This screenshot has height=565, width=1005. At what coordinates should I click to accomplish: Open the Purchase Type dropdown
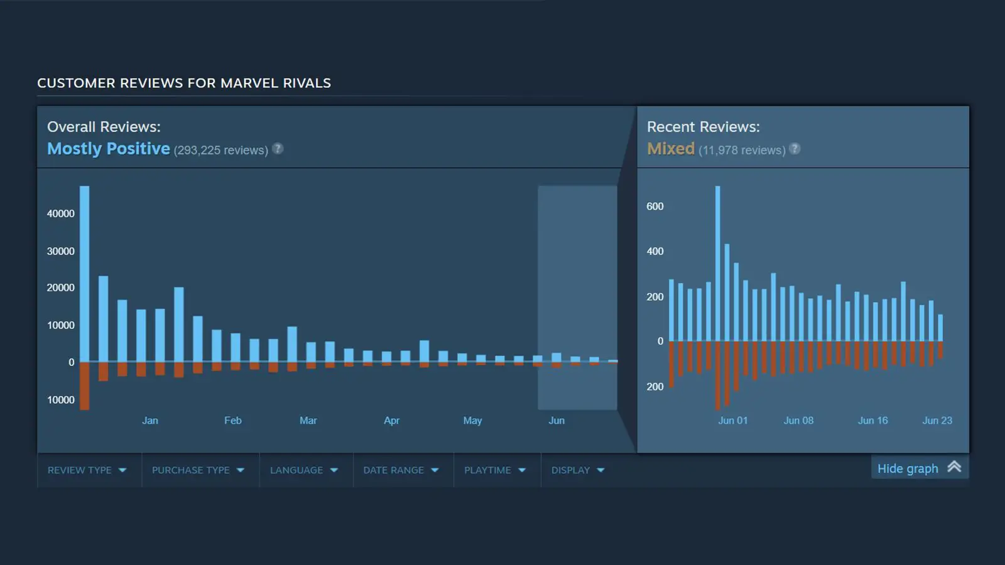[x=198, y=470]
